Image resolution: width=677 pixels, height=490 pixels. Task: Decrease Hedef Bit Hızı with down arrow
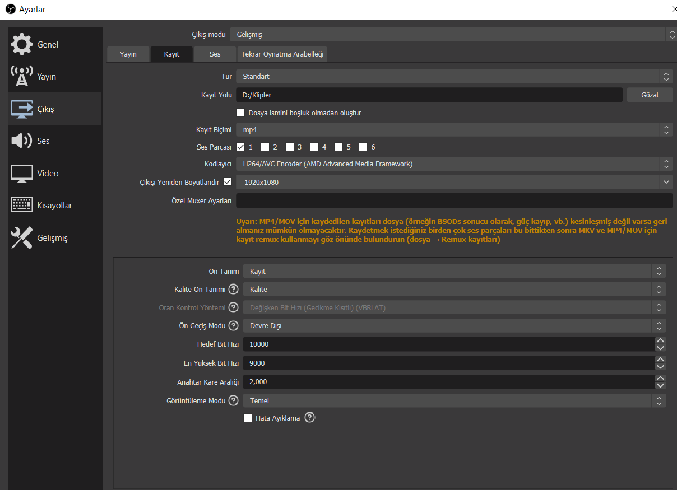(661, 348)
